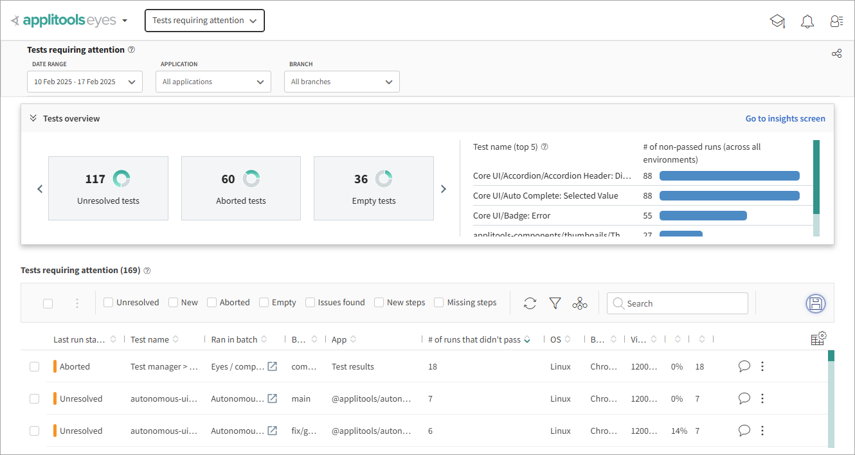Expand the All applications dropdown
Viewport: 855px width, 455px height.
pyautogui.click(x=213, y=82)
